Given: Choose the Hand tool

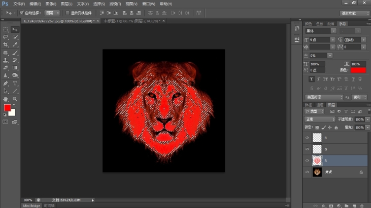Looking at the screenshot, I should [6, 99].
